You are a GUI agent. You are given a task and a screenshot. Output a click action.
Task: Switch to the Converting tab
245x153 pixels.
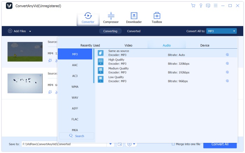[x=110, y=31]
